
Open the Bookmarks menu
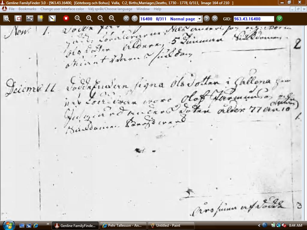27,9
